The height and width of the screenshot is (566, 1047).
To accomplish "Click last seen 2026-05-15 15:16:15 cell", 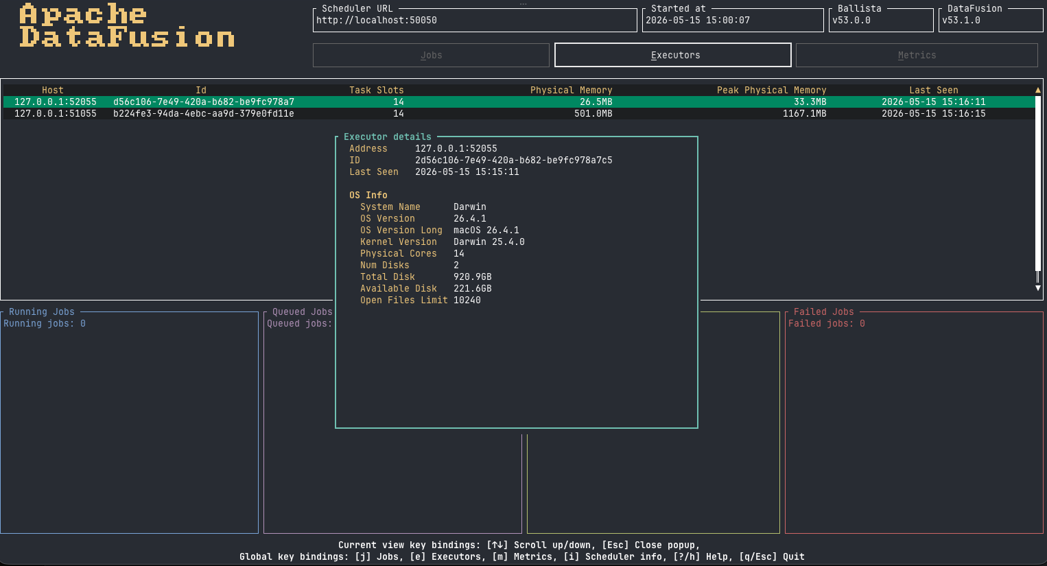I will [x=934, y=114].
